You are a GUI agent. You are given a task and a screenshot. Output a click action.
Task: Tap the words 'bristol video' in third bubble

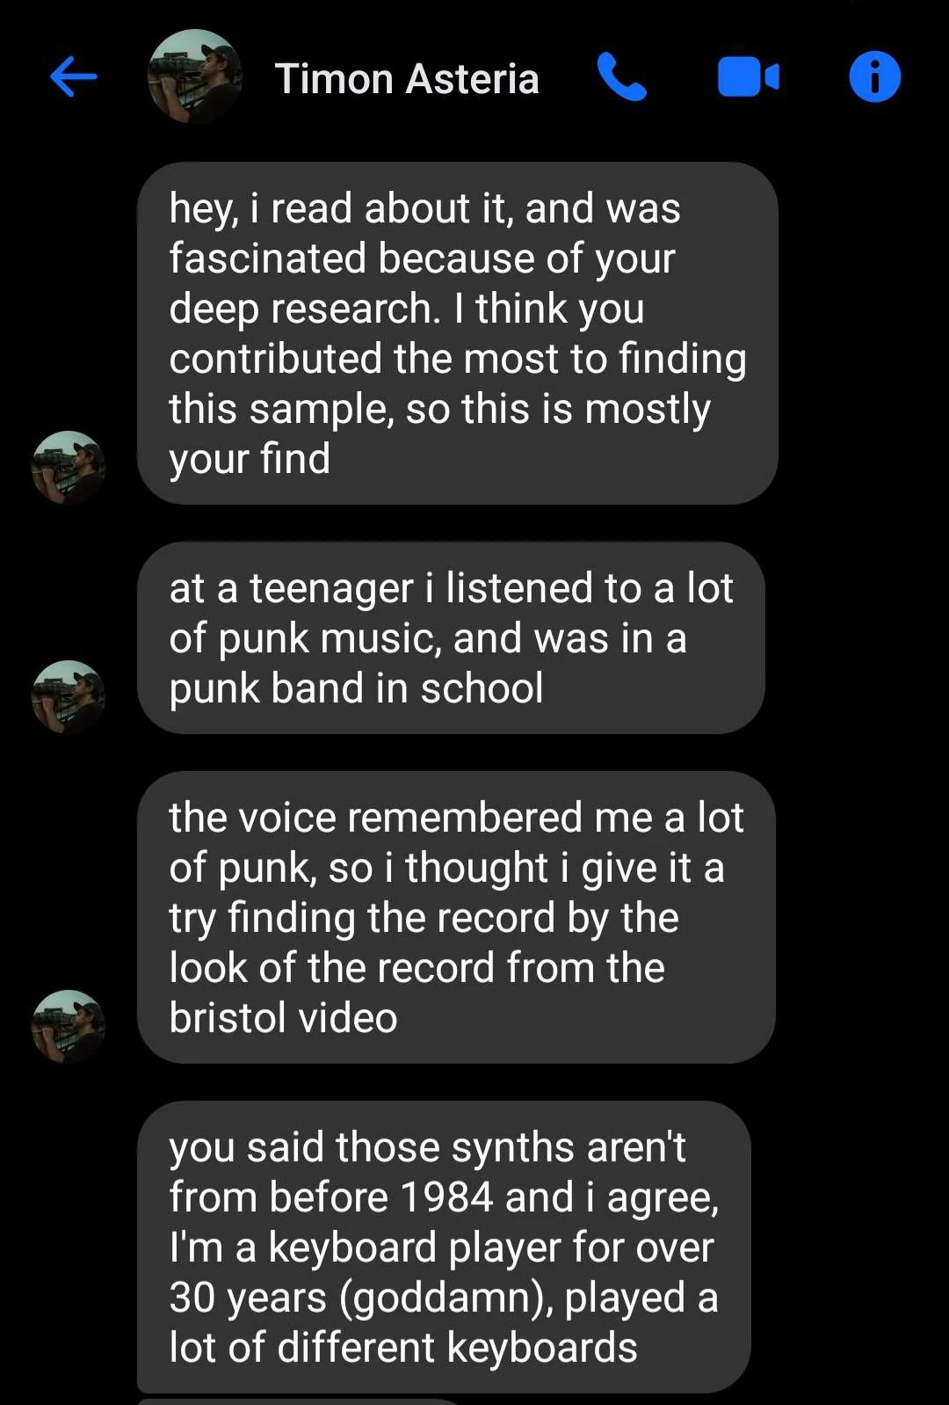[x=283, y=1018]
